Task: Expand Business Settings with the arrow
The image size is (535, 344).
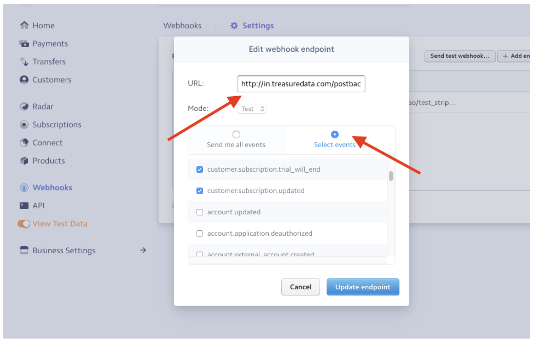Action: pyautogui.click(x=143, y=250)
